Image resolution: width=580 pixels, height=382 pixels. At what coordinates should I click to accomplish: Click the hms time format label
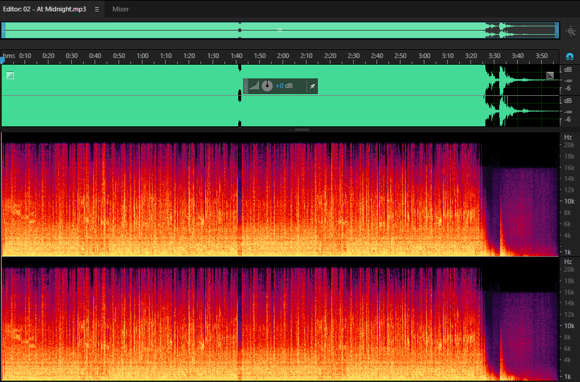click(9, 56)
